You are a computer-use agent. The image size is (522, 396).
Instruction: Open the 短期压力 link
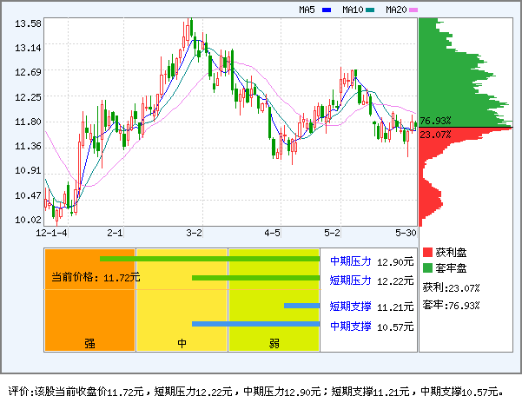coord(351,280)
